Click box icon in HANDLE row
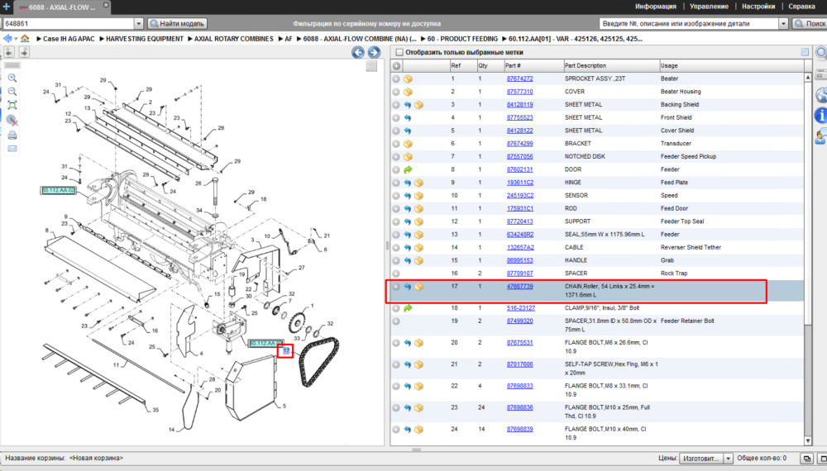This screenshot has height=471, width=827. [418, 261]
